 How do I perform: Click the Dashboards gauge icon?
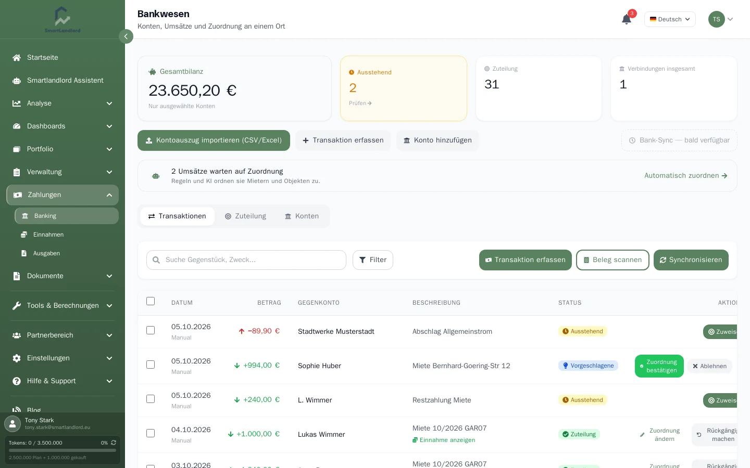17,126
